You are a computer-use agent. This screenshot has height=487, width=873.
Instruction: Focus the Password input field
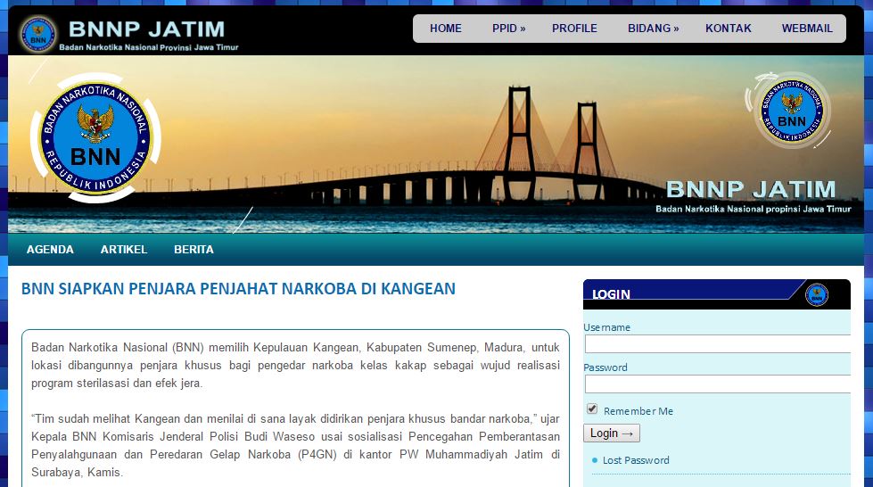click(718, 384)
